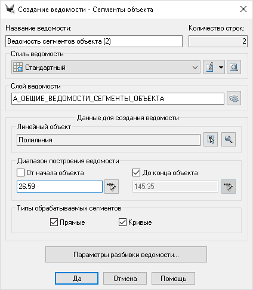Click the 'Данные для создания ведомости' heading
253x290 pixels.
coord(128,118)
